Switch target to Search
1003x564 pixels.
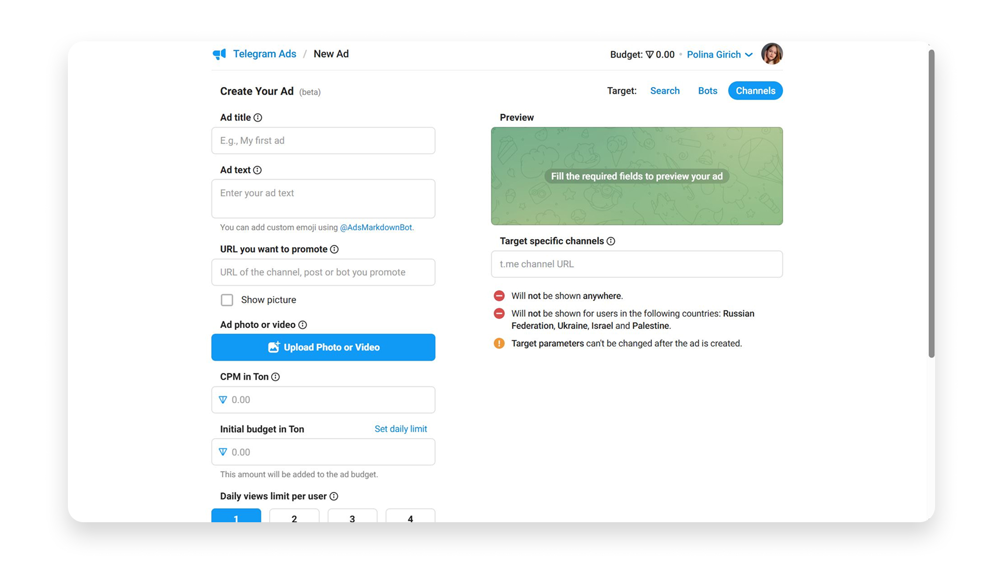coord(664,91)
